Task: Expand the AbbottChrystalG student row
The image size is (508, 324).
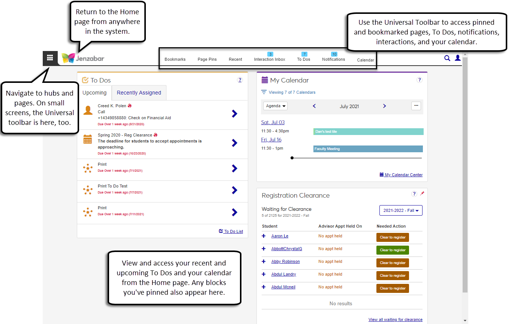Action: [264, 249]
